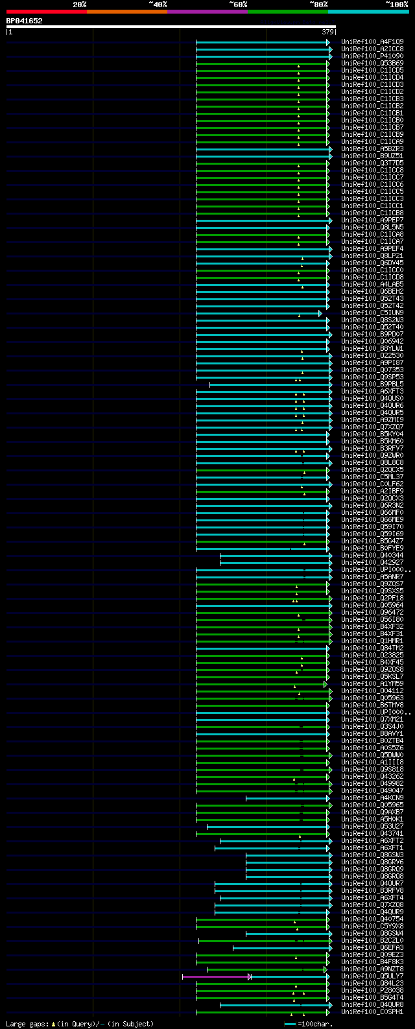415x1029 pixels.
Task: Open hit UniRef100_C1ICD5
Action: tap(372, 70)
